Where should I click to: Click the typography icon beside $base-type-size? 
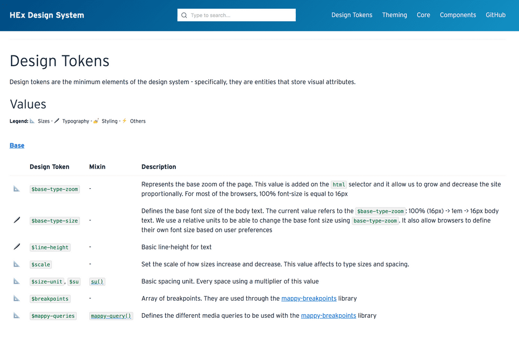pos(16,220)
